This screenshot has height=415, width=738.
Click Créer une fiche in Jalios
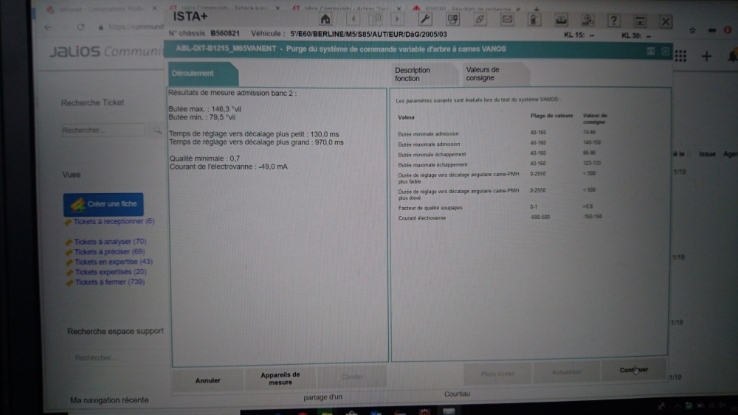[x=103, y=204]
